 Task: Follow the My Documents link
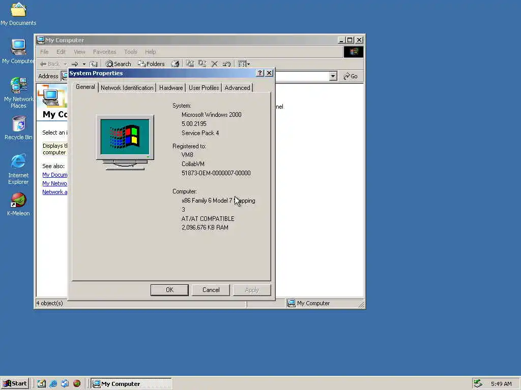(55, 175)
